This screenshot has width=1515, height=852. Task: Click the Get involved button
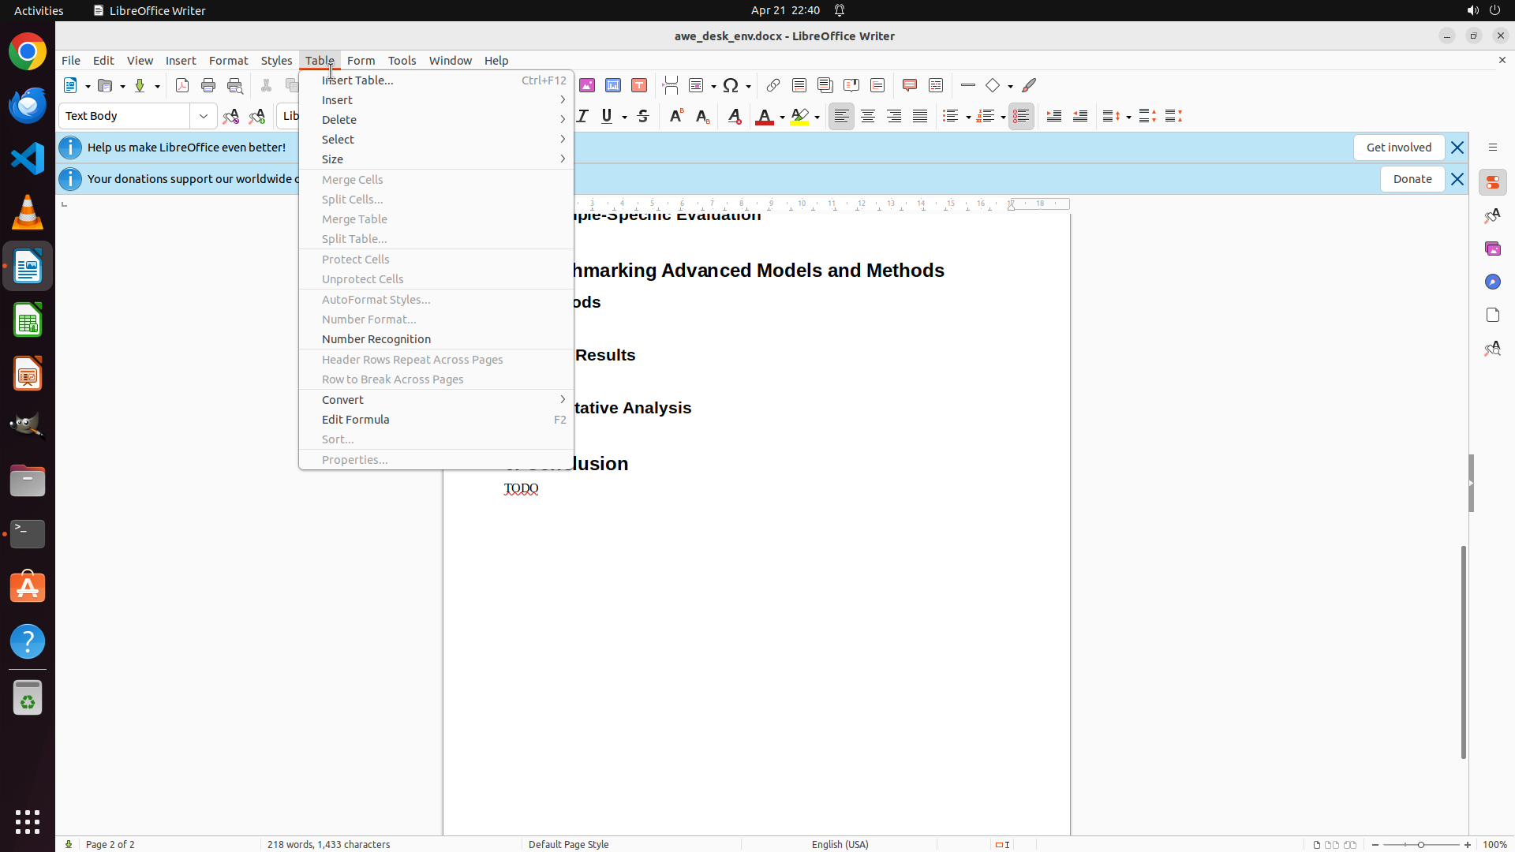[x=1398, y=148]
